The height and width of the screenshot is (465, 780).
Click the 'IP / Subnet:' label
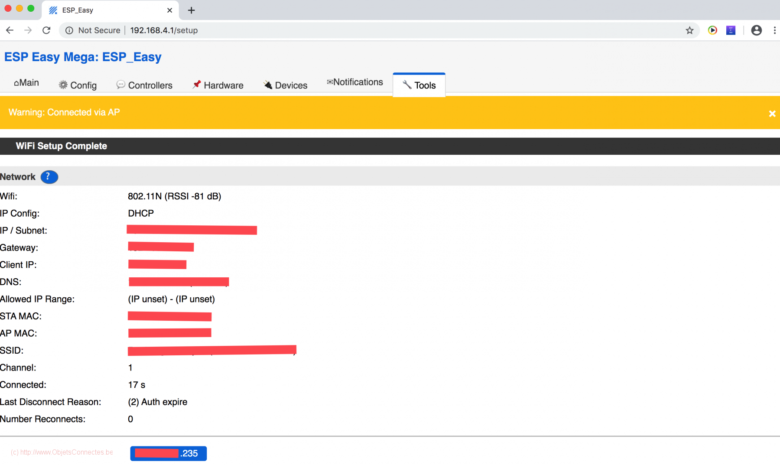pos(24,231)
